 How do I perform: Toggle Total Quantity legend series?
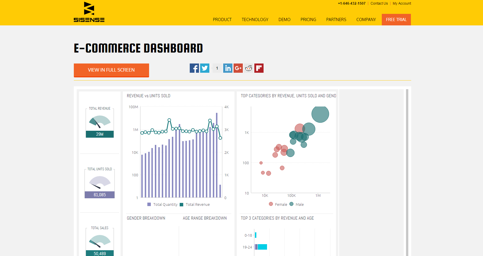coord(163,205)
